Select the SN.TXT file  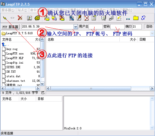11,72
